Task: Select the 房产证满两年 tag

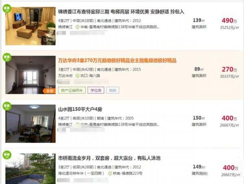Action: coord(72,90)
